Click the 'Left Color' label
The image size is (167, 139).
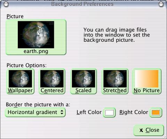89,112
